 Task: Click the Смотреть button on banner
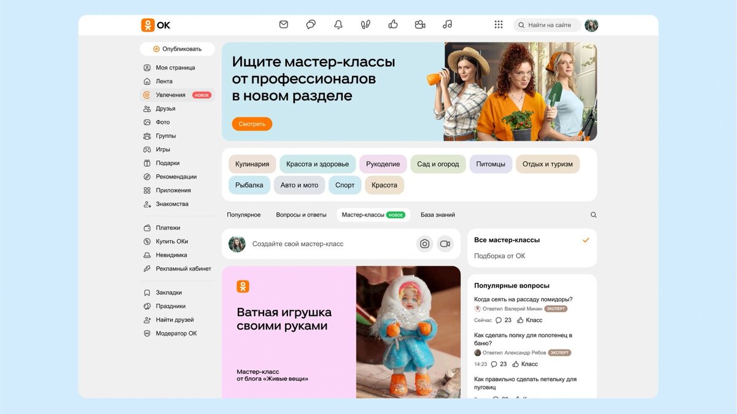point(252,124)
